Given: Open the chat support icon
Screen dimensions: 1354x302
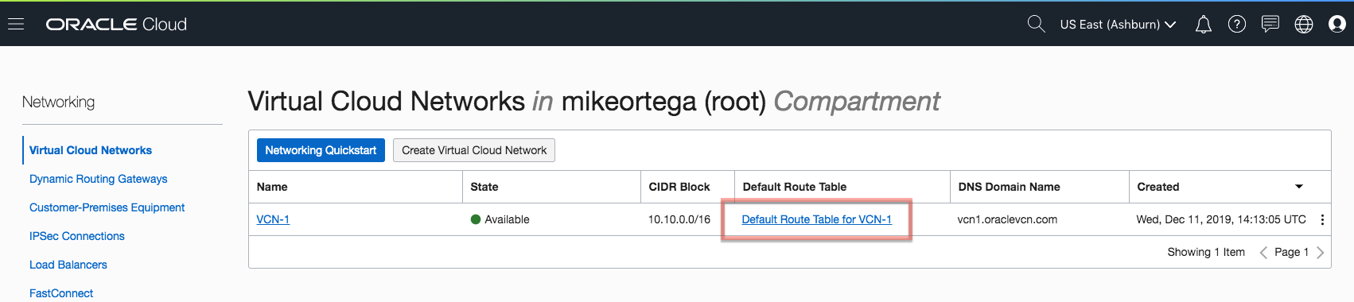Looking at the screenshot, I should pos(1270,25).
